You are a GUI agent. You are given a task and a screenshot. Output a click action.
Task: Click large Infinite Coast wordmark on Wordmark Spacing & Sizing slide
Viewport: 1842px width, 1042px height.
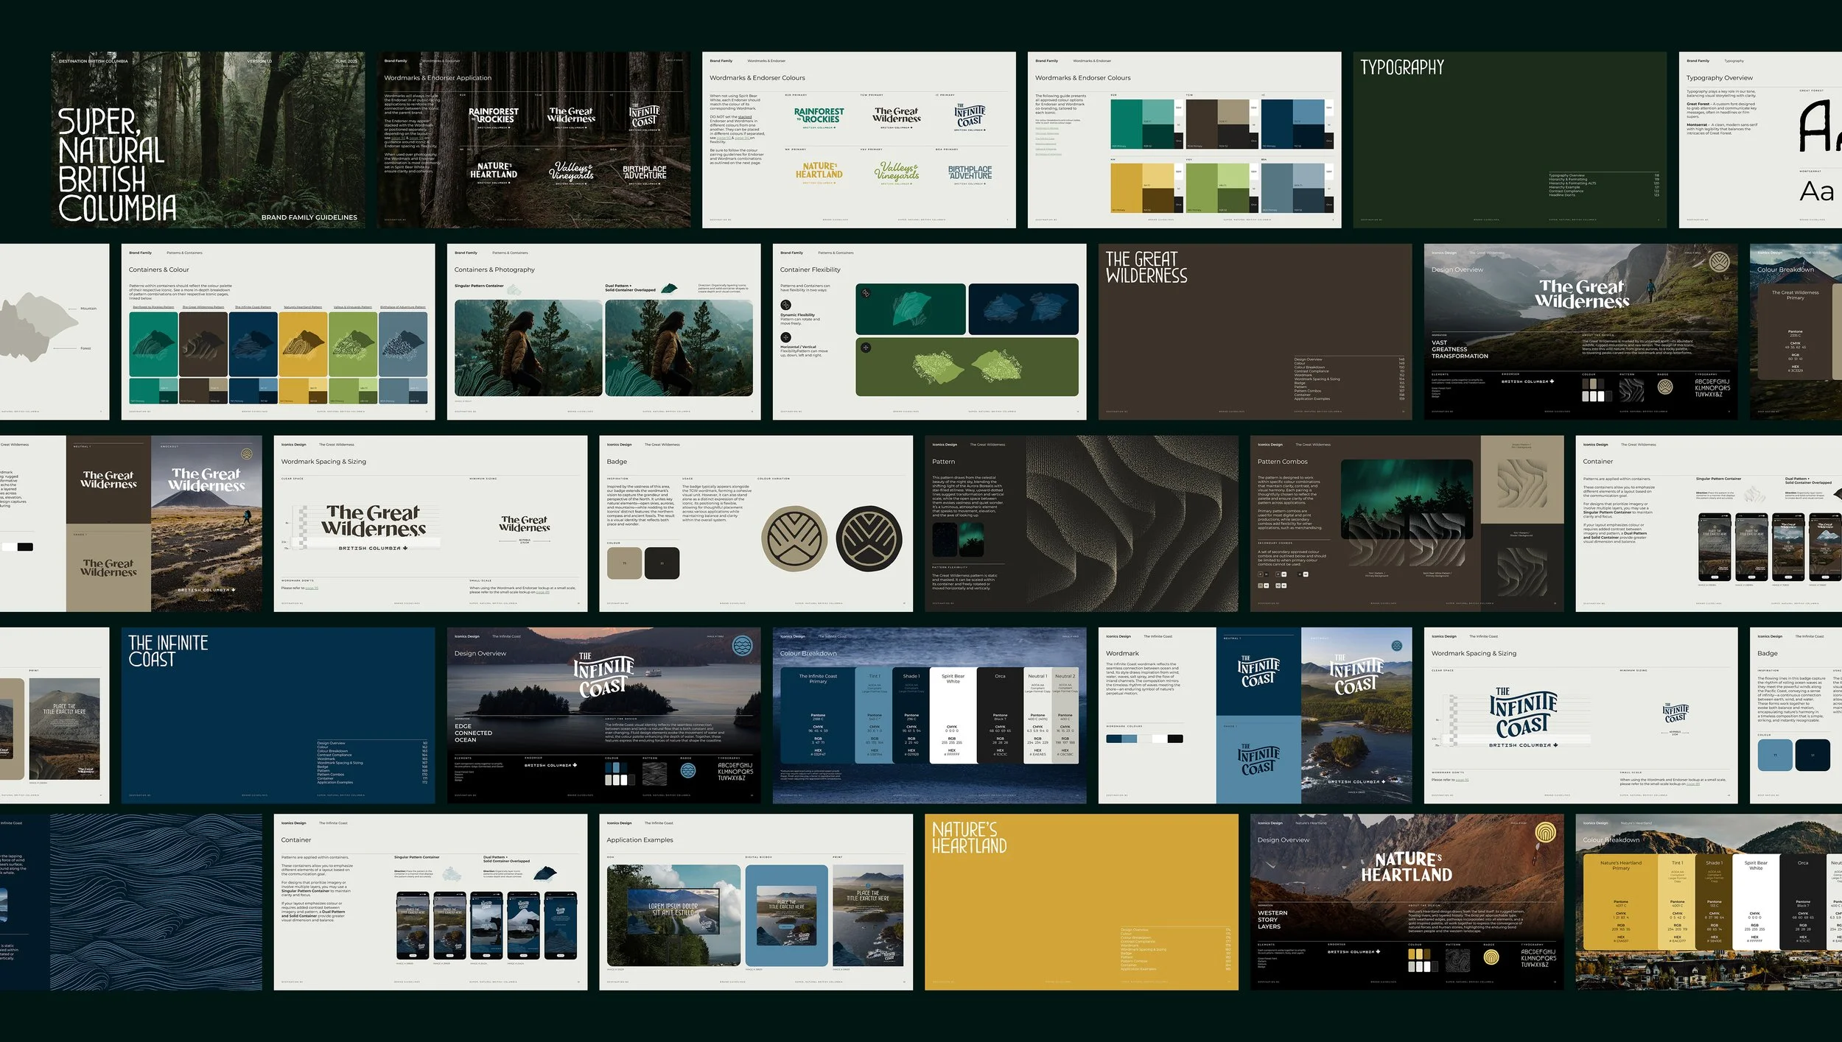1522,713
